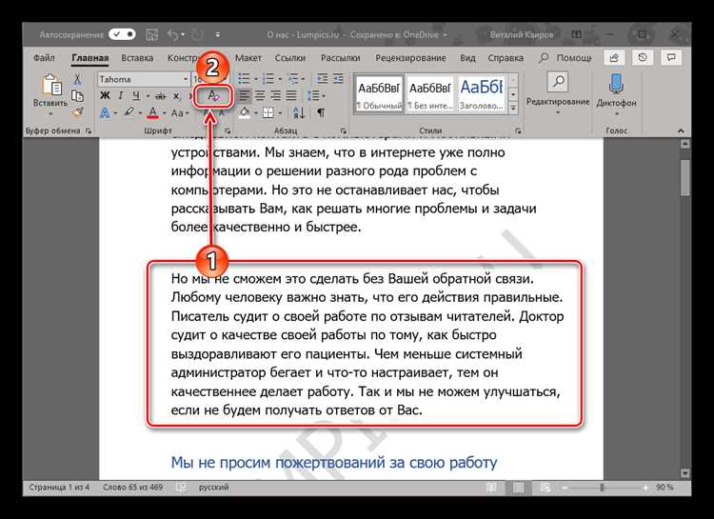
Task: Switch to the Ссылки tab
Action: click(x=290, y=58)
